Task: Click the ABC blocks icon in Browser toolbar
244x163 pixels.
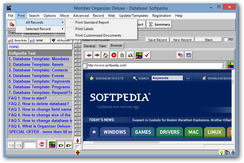Action: point(139,55)
